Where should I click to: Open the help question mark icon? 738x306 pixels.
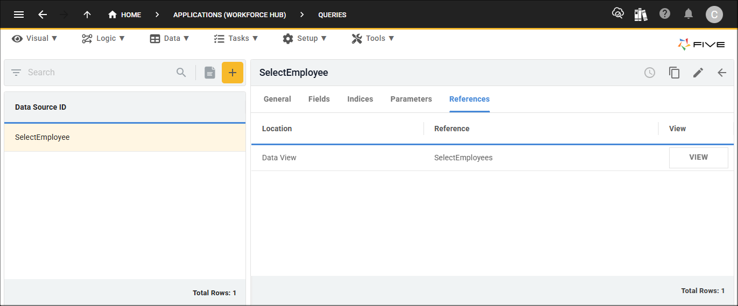point(665,13)
